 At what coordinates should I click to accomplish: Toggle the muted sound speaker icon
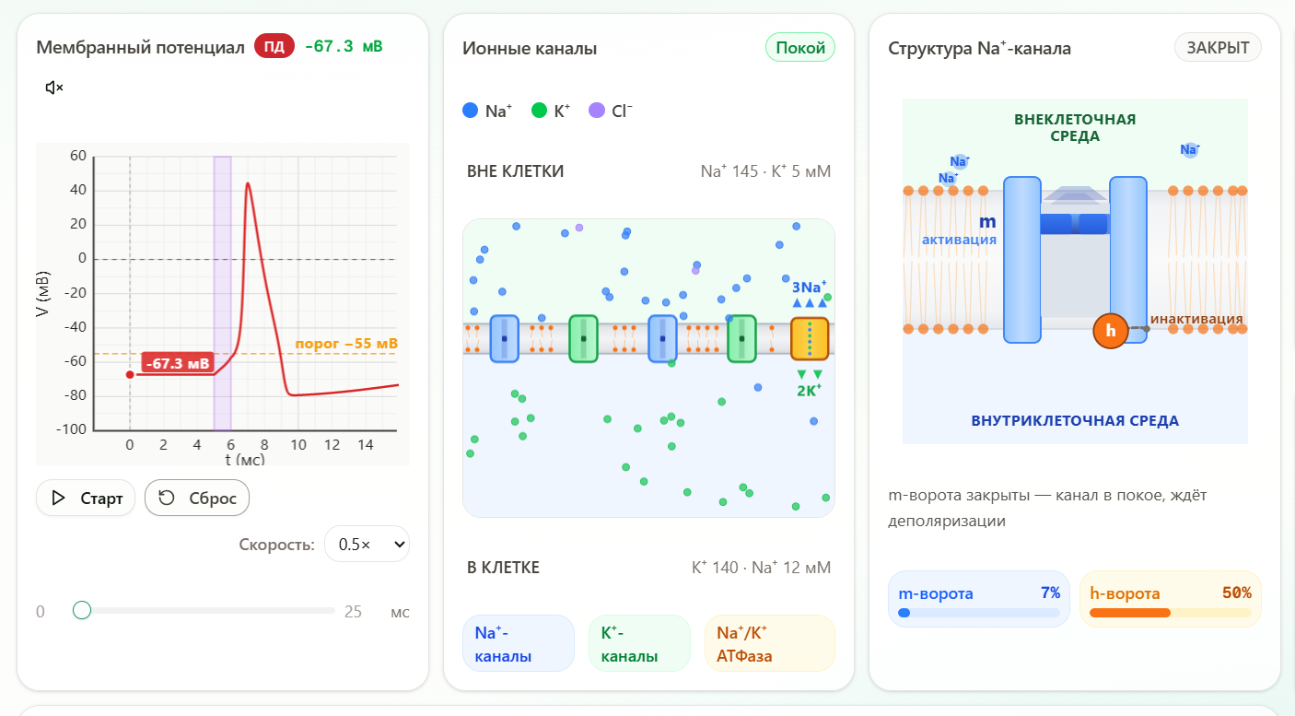[x=54, y=88]
